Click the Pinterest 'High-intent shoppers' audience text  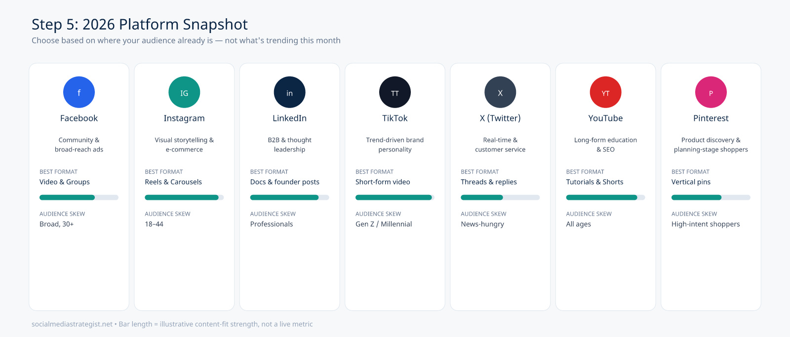point(706,224)
